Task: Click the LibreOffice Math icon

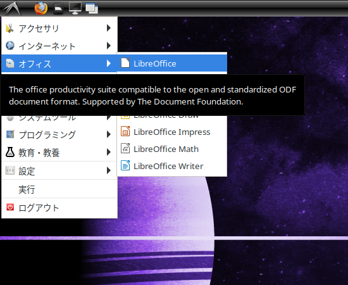Action: click(x=125, y=148)
